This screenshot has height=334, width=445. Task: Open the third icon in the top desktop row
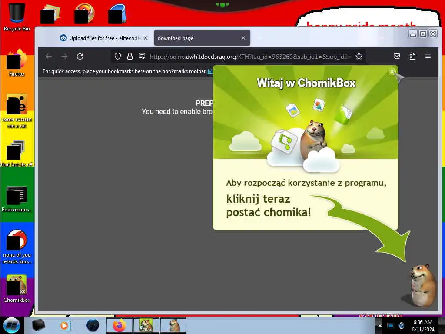coord(84,13)
